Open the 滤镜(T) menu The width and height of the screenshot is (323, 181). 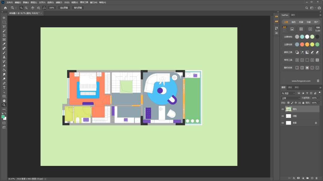coord(59,3)
